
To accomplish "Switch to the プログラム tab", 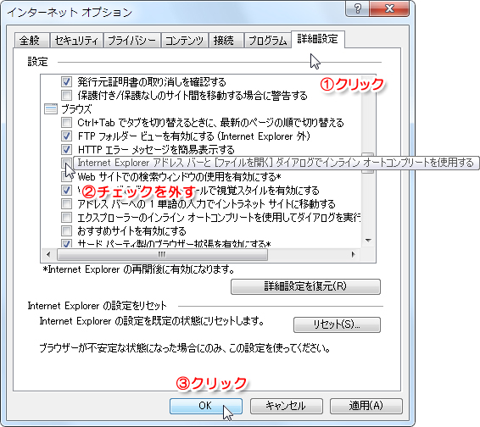I will [267, 41].
